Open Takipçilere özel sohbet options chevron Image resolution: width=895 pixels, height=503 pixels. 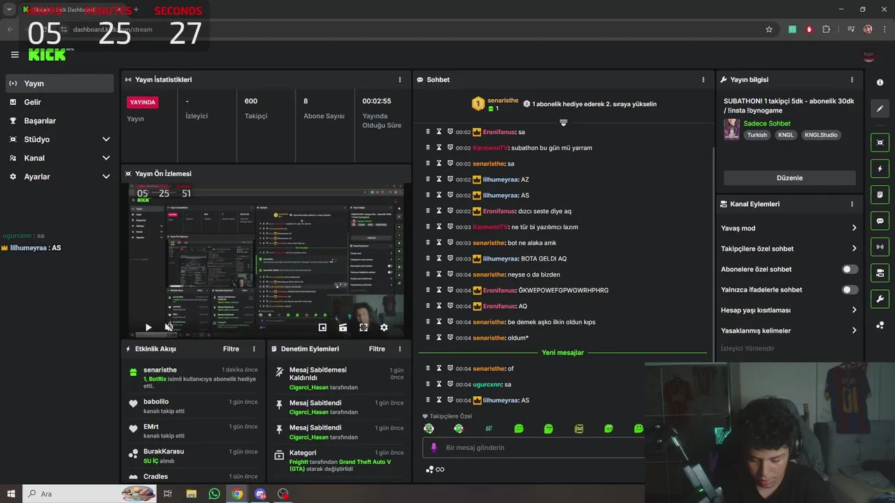pyautogui.click(x=854, y=248)
